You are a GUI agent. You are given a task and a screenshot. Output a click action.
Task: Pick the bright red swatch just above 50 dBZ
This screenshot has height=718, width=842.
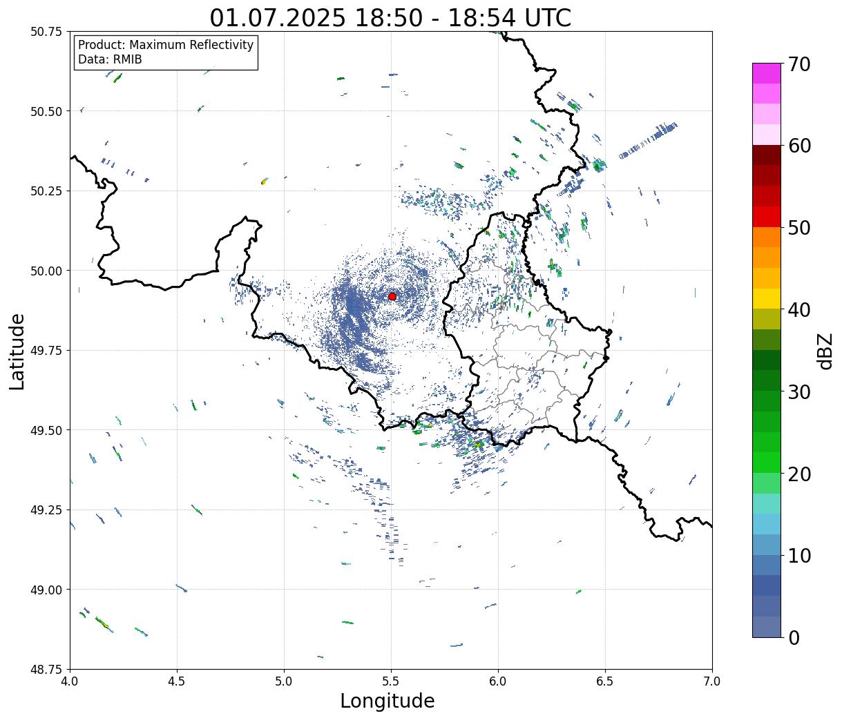(x=767, y=217)
